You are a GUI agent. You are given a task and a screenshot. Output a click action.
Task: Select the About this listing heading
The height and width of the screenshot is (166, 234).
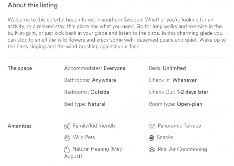33,5
